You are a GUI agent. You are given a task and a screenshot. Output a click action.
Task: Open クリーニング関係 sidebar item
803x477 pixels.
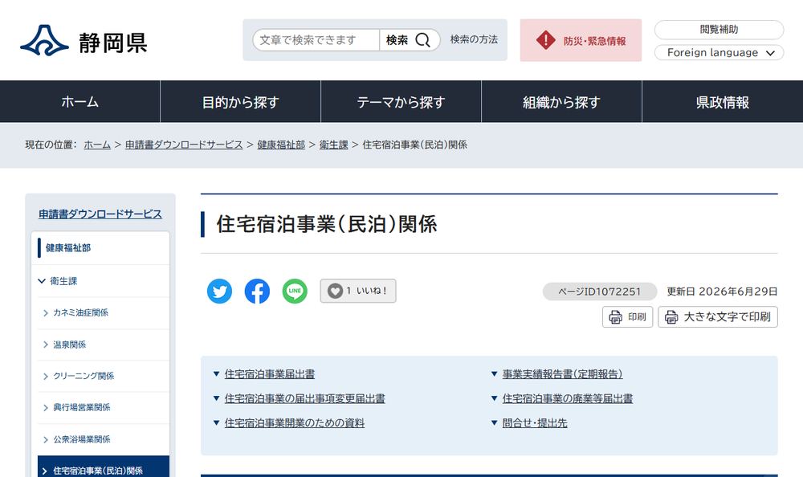[104, 376]
